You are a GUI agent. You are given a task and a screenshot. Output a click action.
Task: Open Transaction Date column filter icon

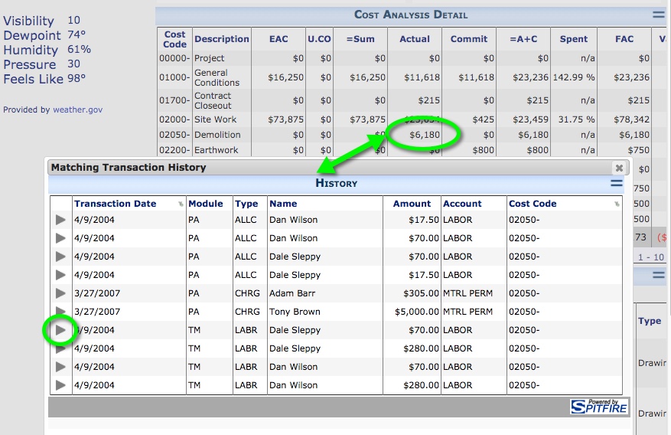coord(181,204)
